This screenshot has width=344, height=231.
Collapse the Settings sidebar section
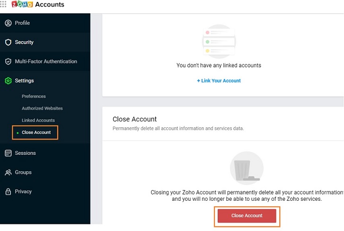pyautogui.click(x=25, y=81)
